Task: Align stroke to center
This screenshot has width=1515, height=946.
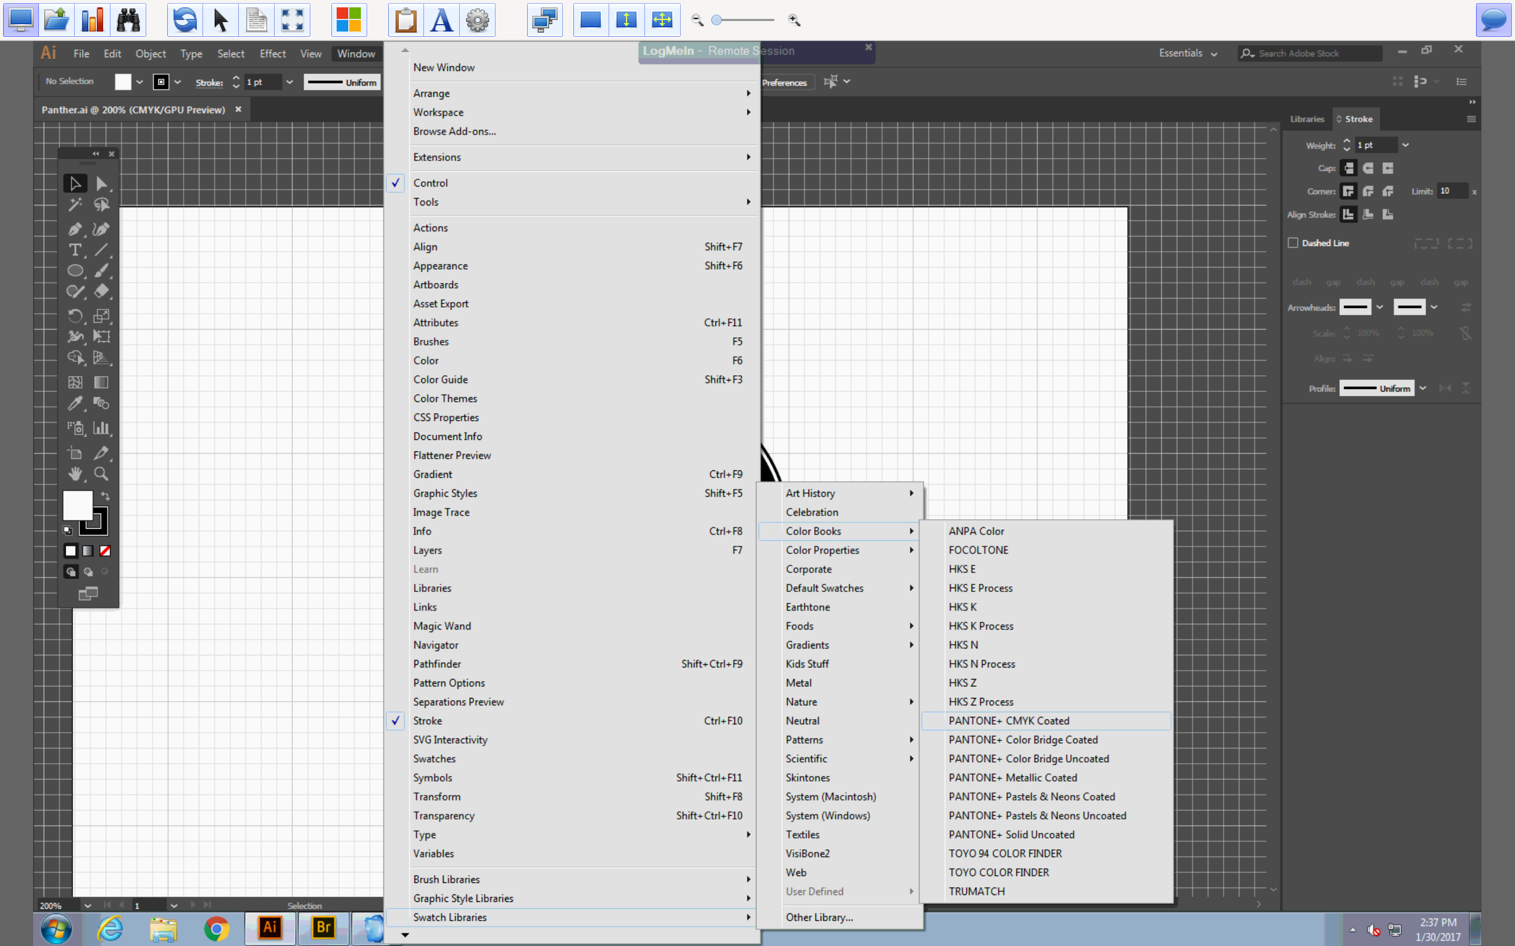Action: (1348, 214)
